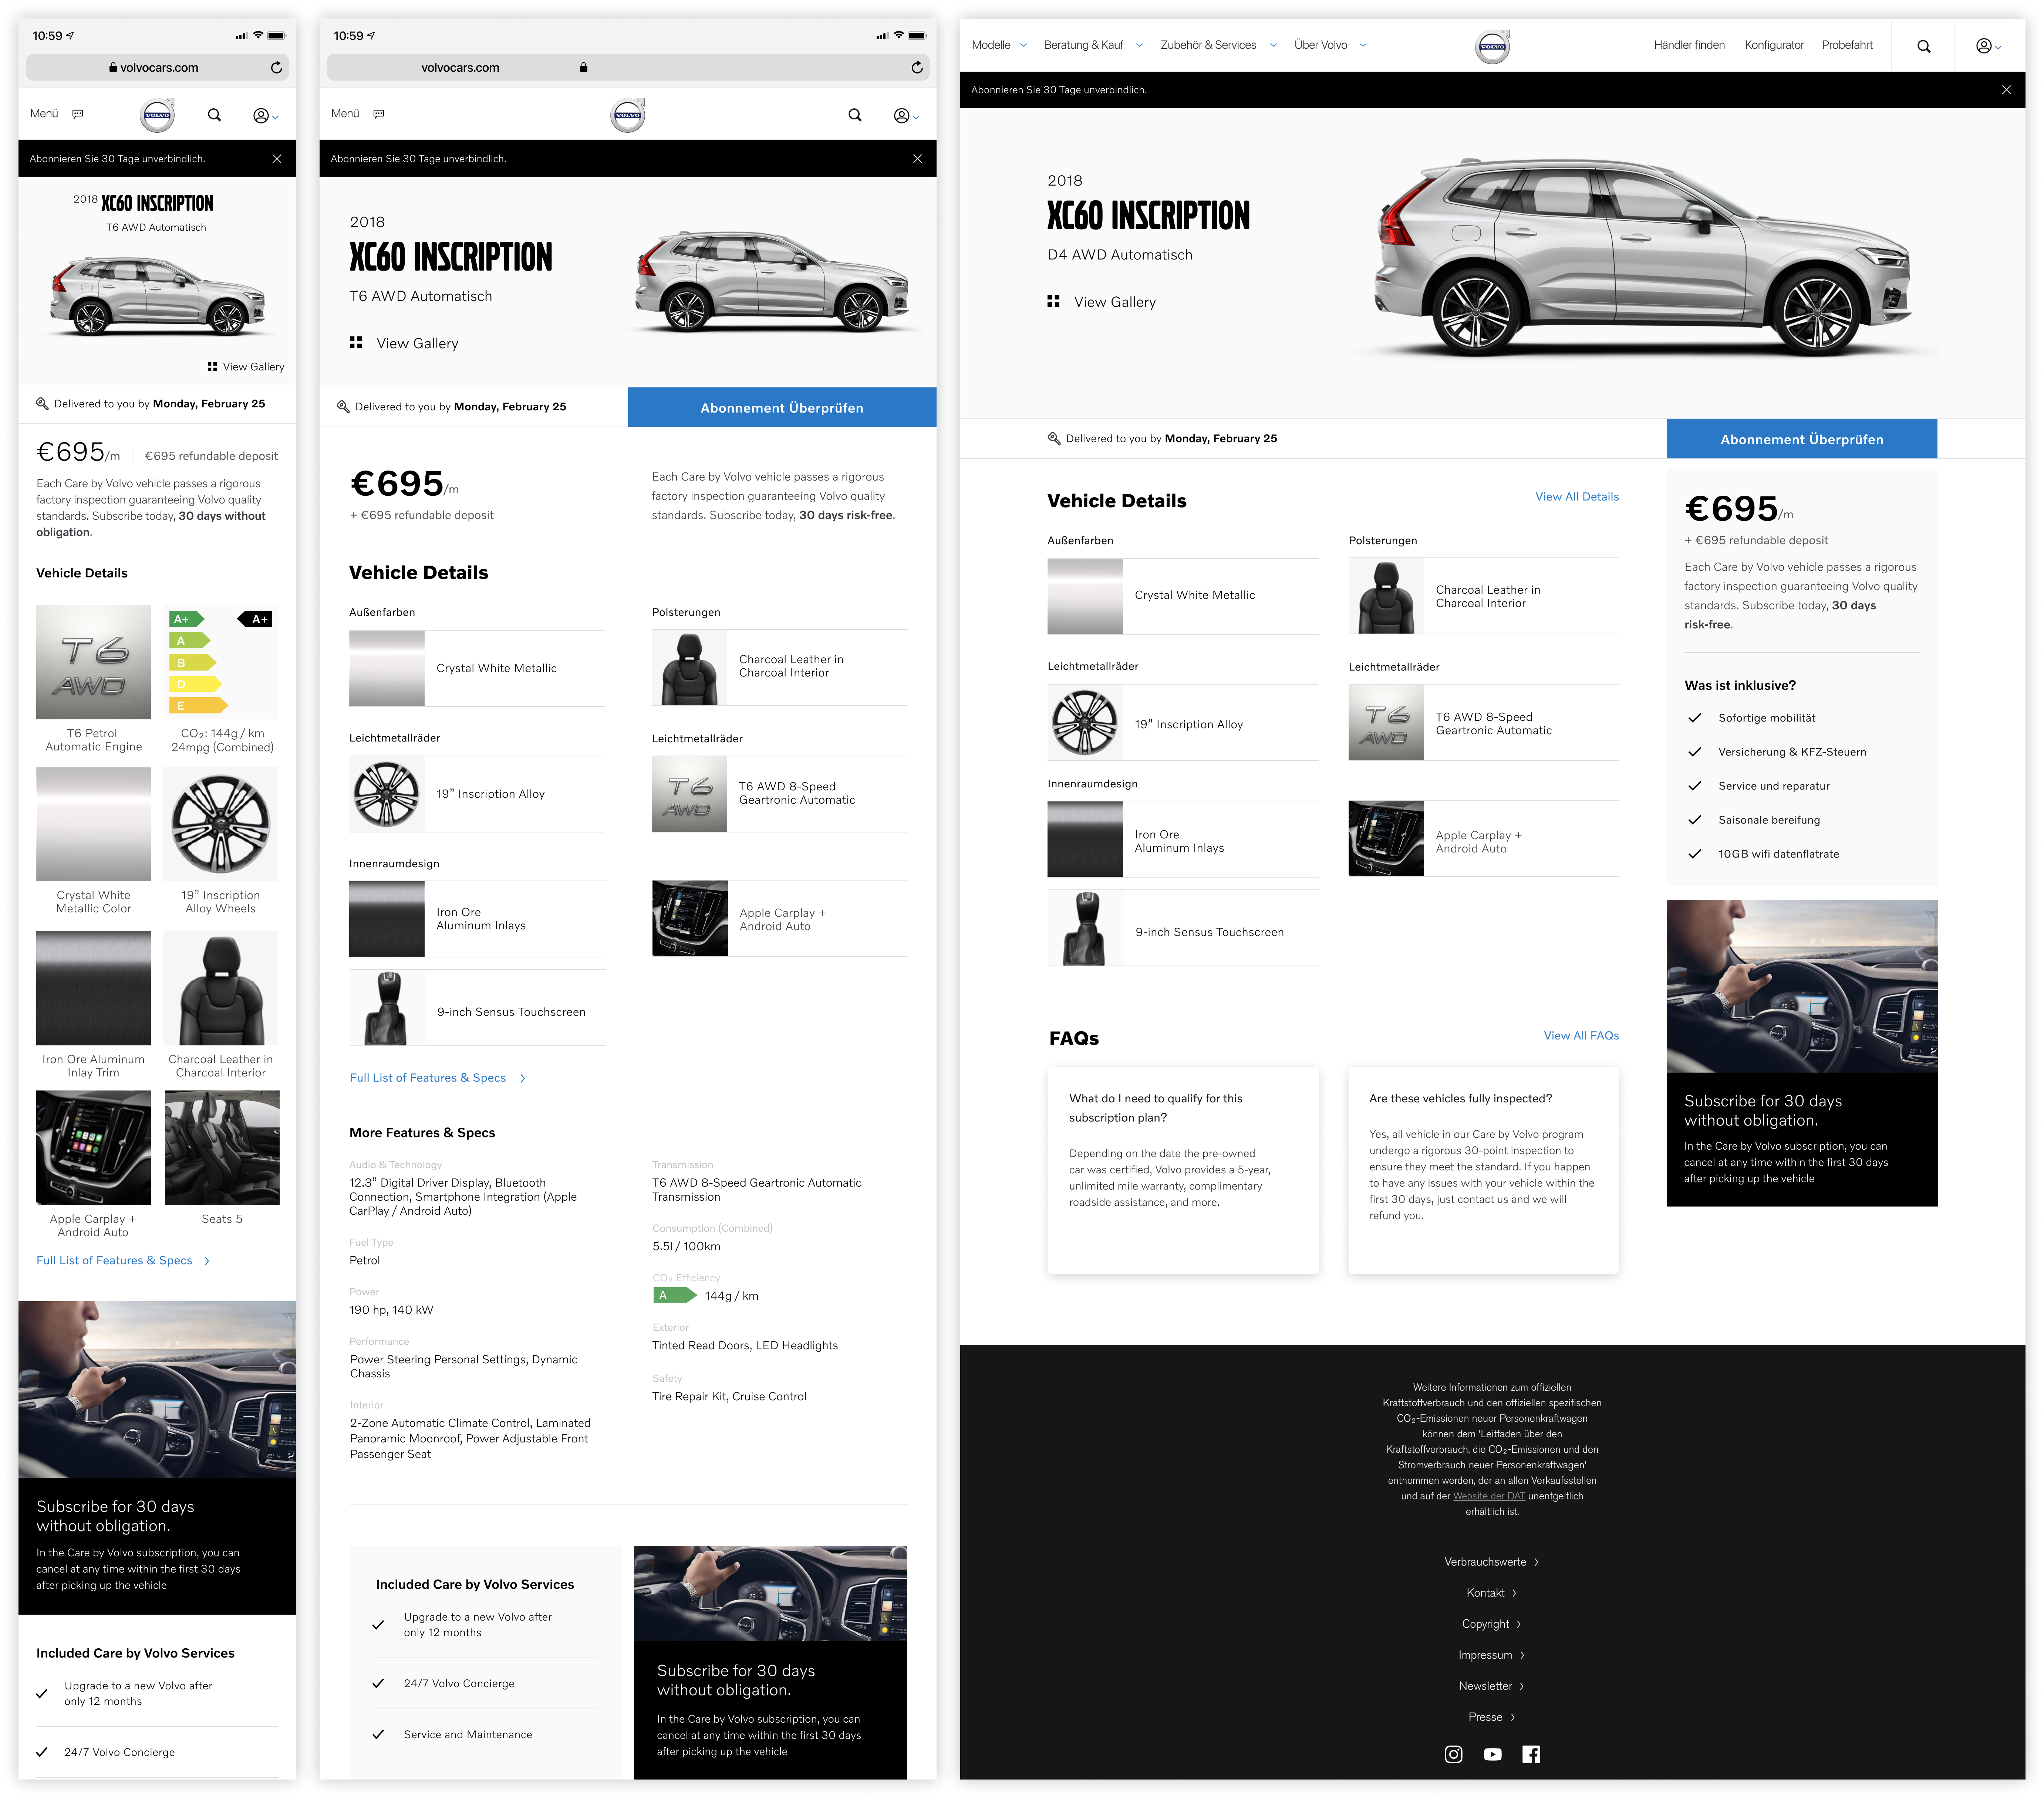Click the Facebook icon in the footer
The image size is (2044, 1798).
click(1531, 1754)
